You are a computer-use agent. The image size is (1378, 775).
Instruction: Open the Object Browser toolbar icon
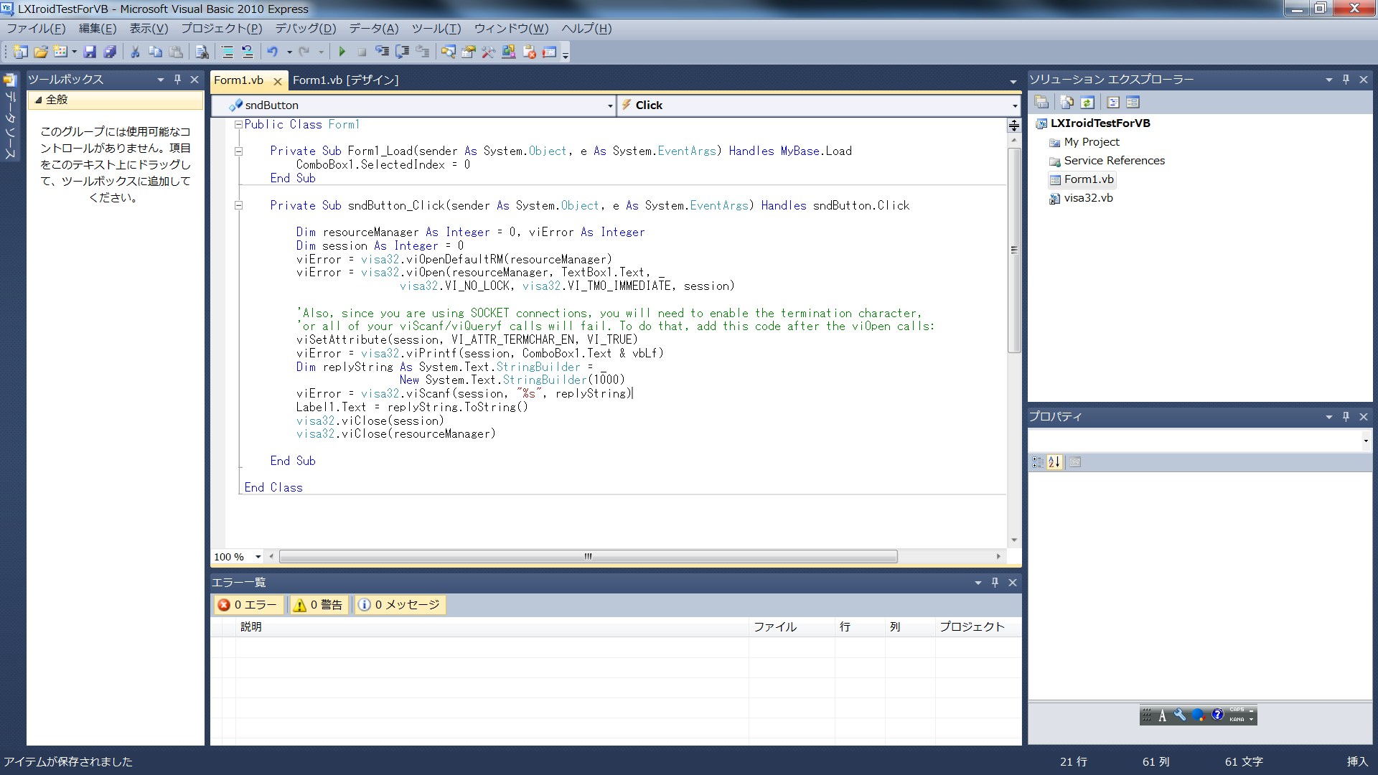[509, 52]
